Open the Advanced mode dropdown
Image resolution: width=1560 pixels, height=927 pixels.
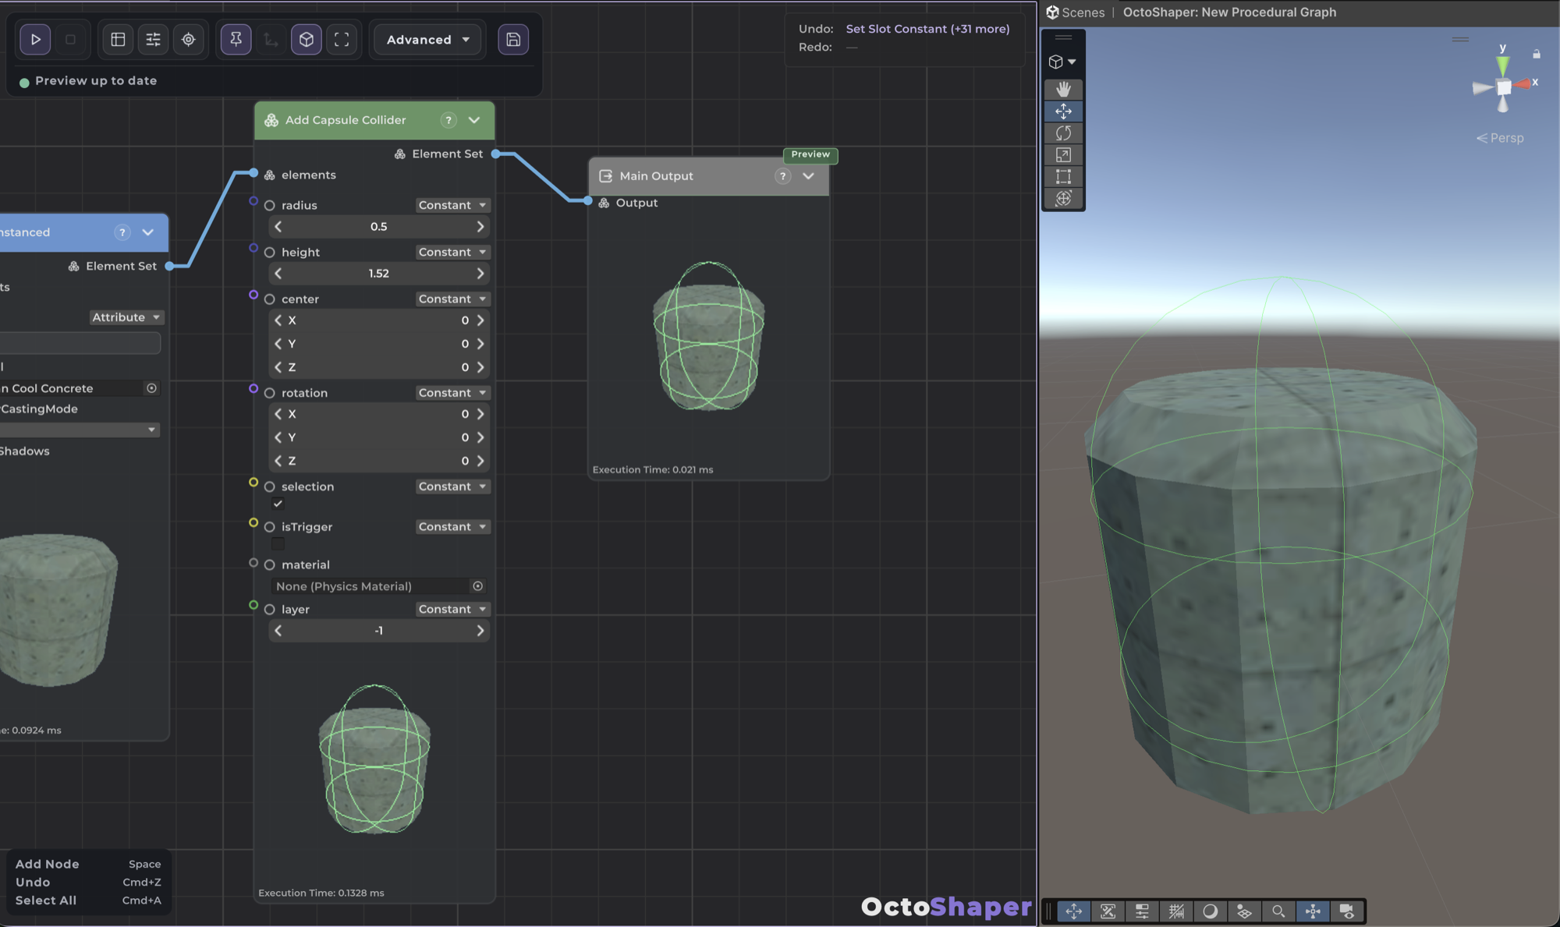pyautogui.click(x=427, y=40)
